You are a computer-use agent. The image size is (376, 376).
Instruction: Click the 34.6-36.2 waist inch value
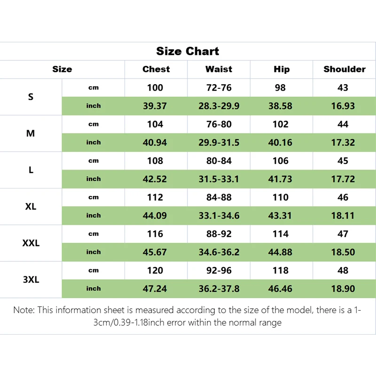pyautogui.click(x=219, y=252)
